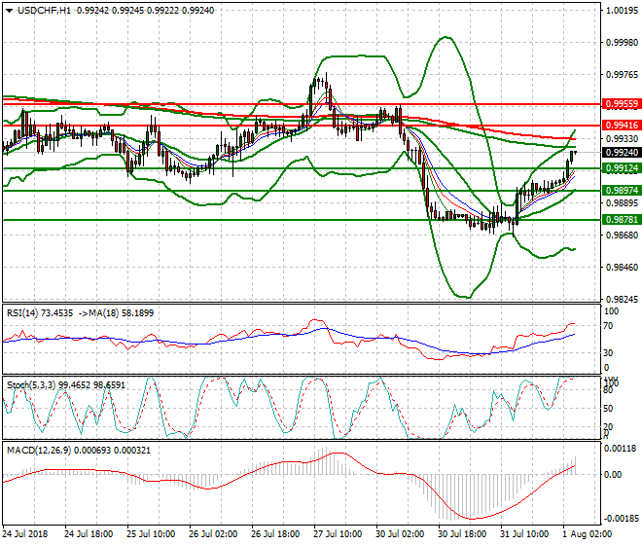Click the triangle arrow before USDCHF,H1
The height and width of the screenshot is (545, 642).
(x=9, y=11)
